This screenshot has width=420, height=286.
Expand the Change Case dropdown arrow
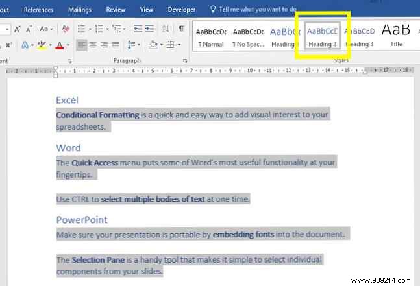[51, 29]
